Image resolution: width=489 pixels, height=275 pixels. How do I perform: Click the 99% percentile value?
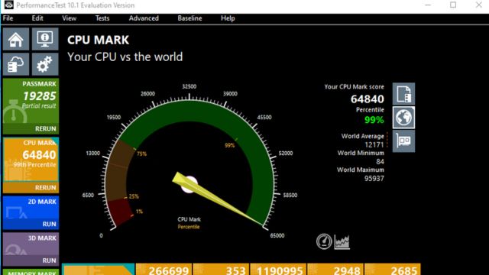(374, 120)
